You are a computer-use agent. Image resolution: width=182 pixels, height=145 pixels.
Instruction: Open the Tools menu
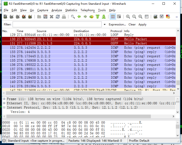tap(102, 10)
